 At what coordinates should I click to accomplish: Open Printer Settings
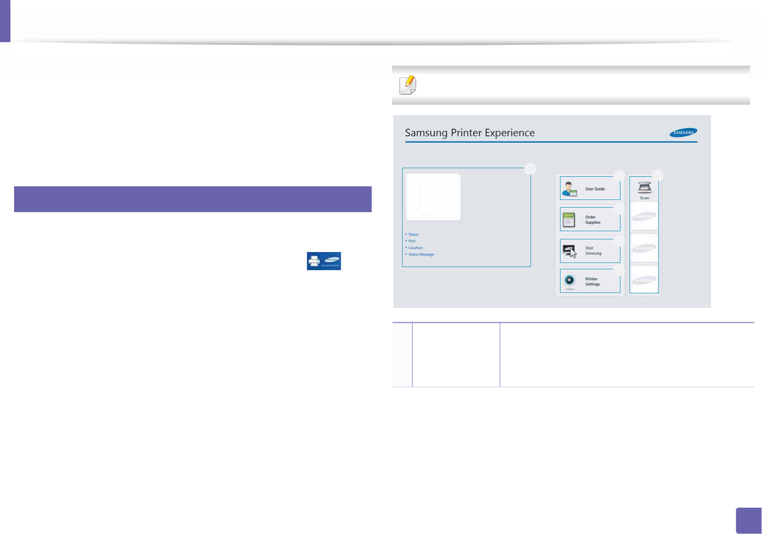coord(590,281)
